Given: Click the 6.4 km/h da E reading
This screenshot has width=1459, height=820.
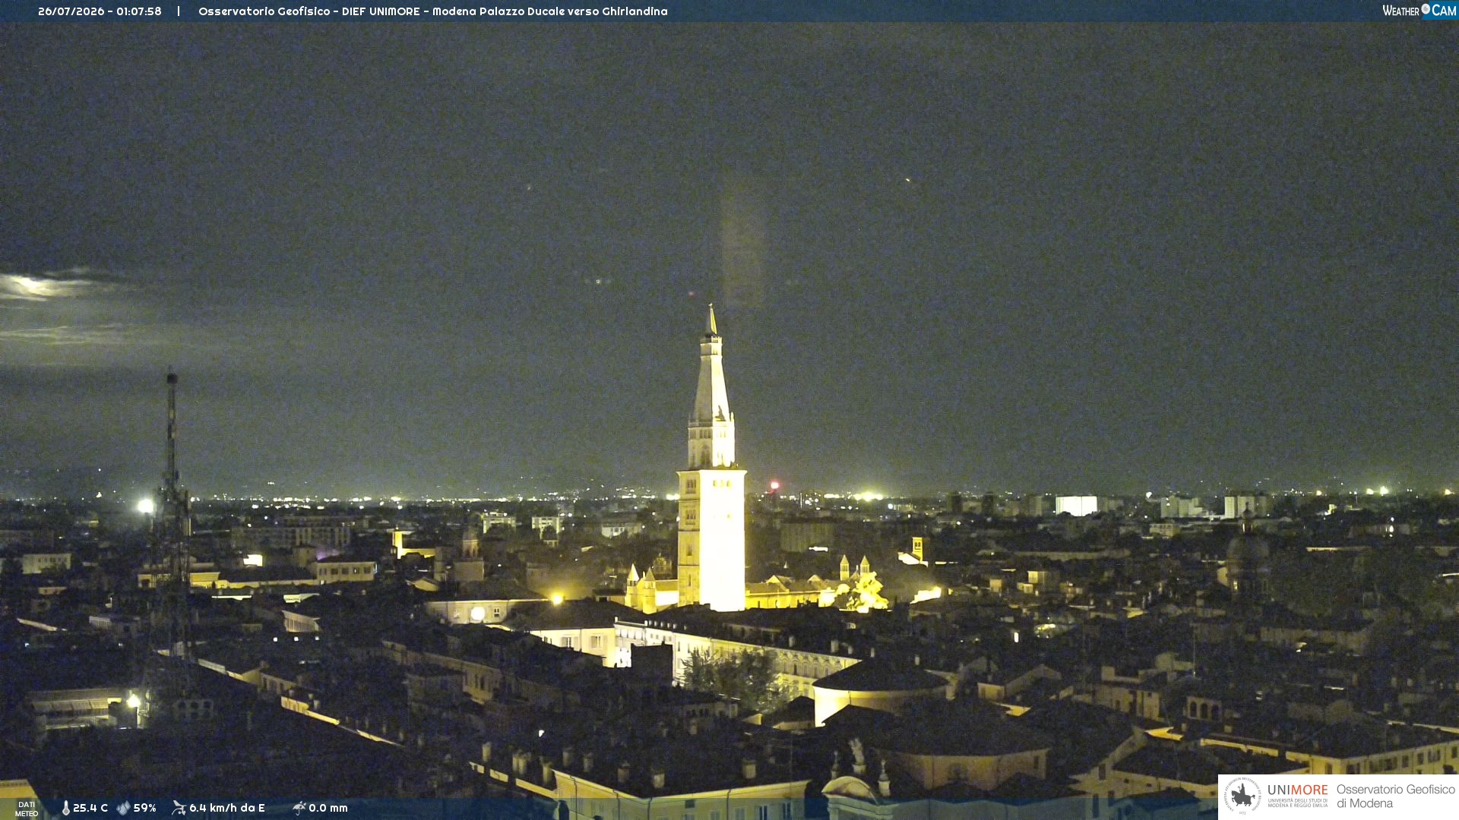Looking at the screenshot, I should 227,808.
